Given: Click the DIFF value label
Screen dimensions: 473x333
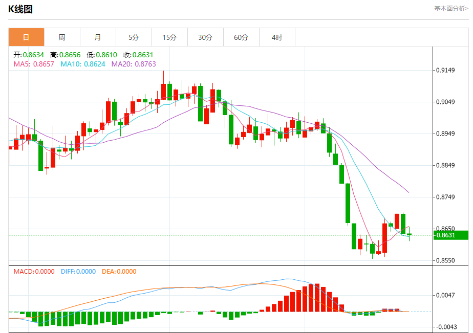Looking at the screenshot, I should click(78, 271).
